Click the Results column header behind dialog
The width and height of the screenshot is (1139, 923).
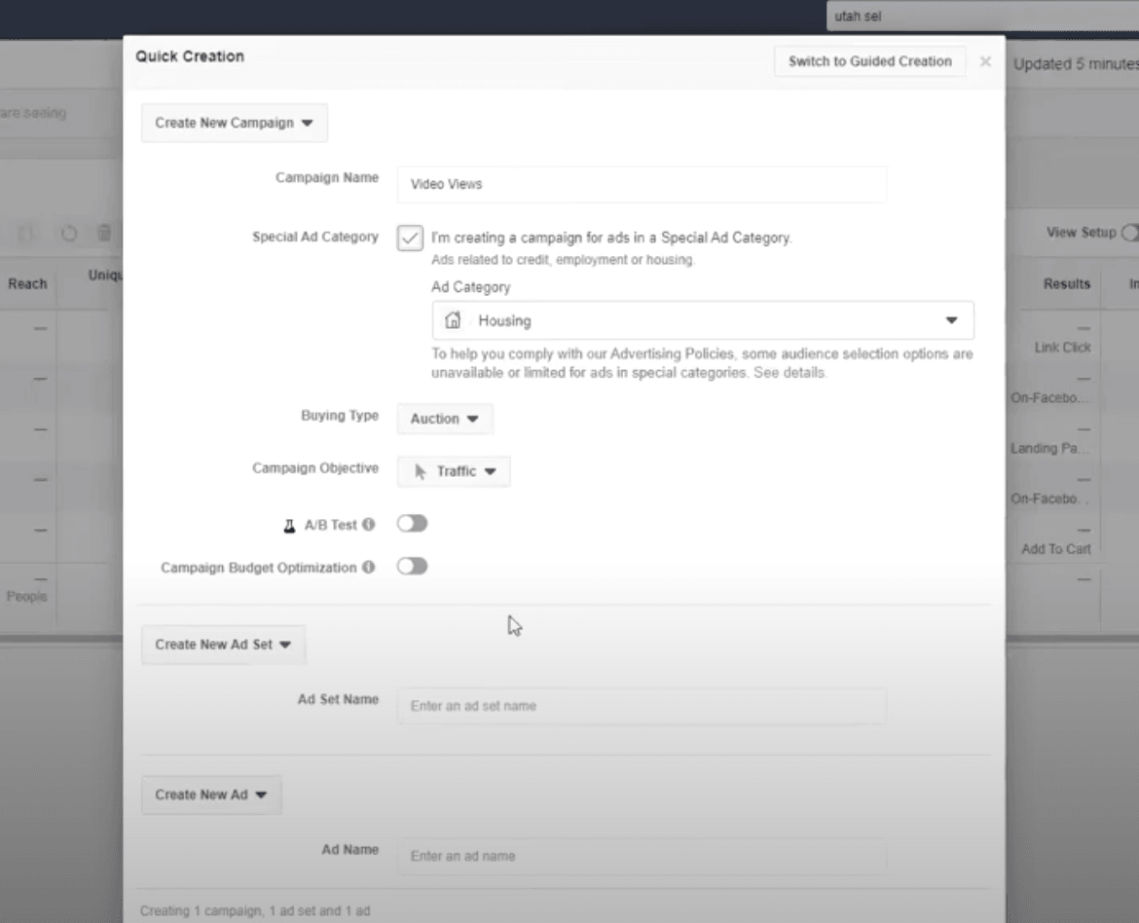tap(1066, 284)
